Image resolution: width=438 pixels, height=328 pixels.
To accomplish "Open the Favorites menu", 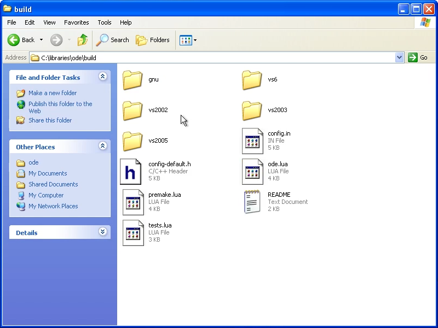I will 76,22.
